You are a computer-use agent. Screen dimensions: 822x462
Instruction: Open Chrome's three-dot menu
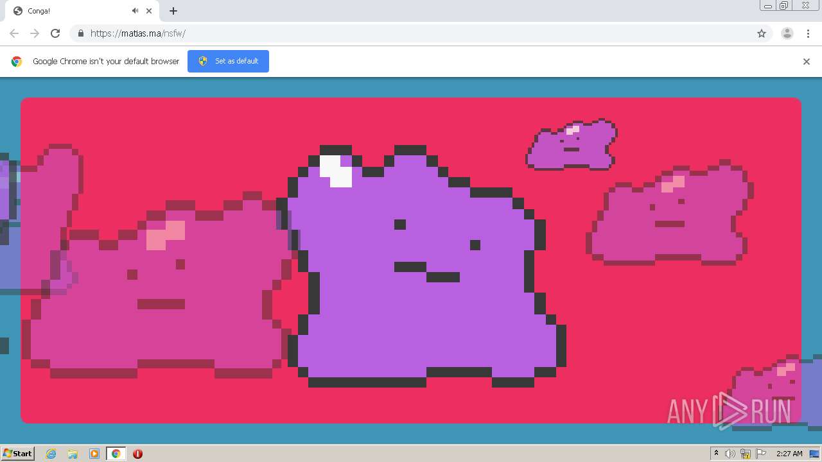808,33
